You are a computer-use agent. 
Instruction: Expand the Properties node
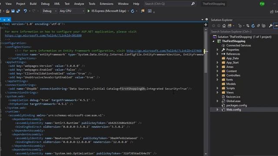(x=218, y=50)
